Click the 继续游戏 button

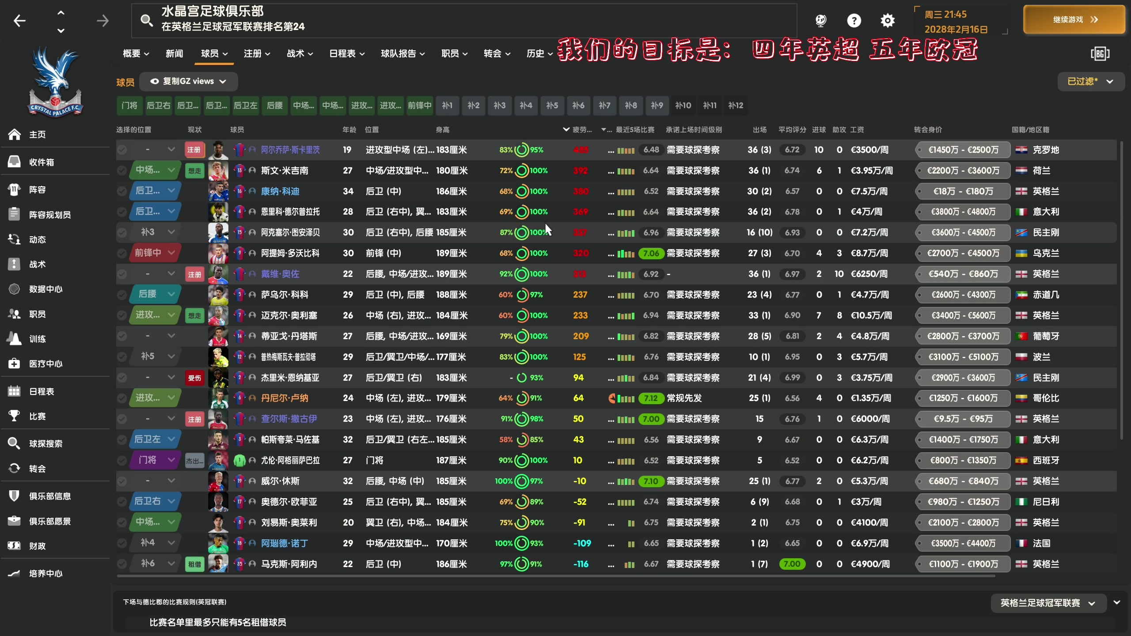[x=1074, y=19]
